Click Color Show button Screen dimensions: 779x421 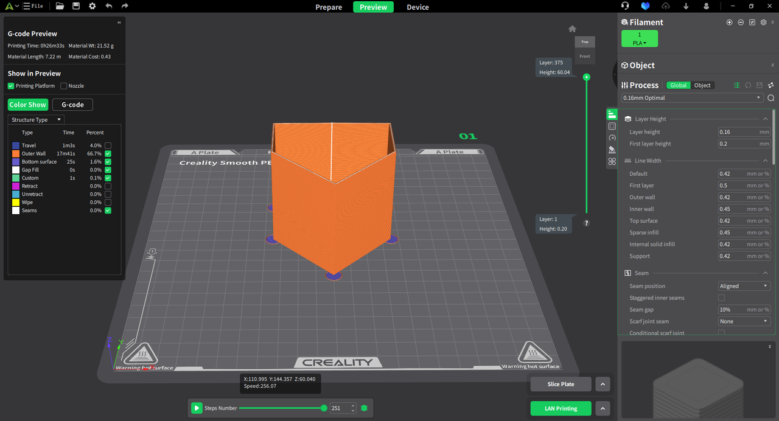coord(28,105)
